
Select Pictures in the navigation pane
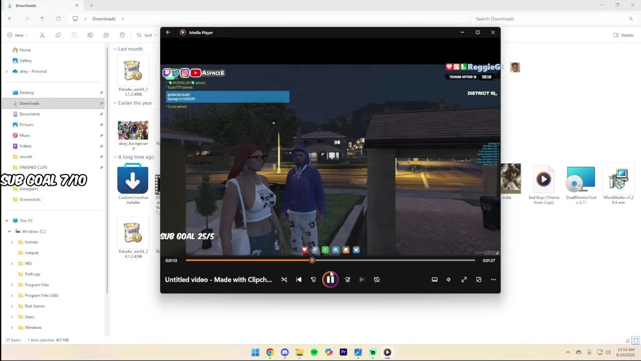[27, 125]
